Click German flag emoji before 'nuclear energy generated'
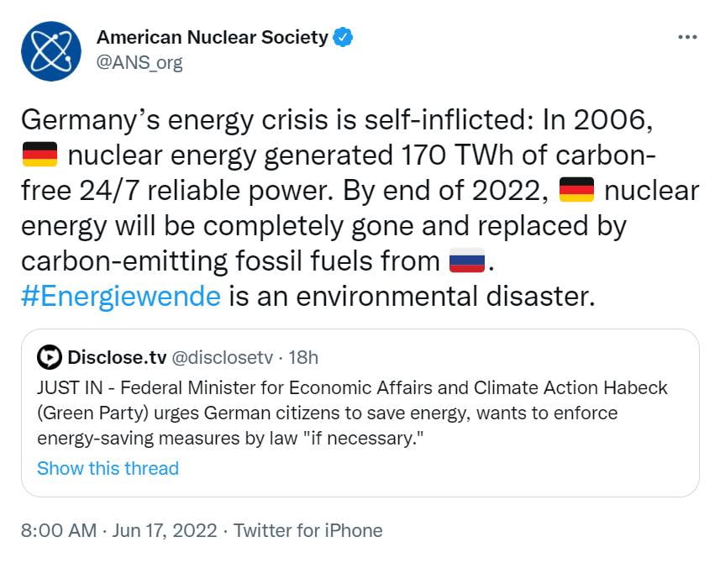The height and width of the screenshot is (563, 720). pos(39,155)
